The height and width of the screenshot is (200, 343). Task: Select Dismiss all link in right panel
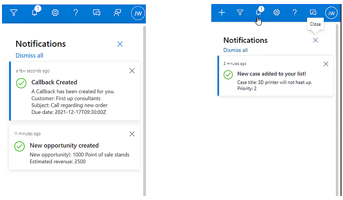(x=236, y=50)
